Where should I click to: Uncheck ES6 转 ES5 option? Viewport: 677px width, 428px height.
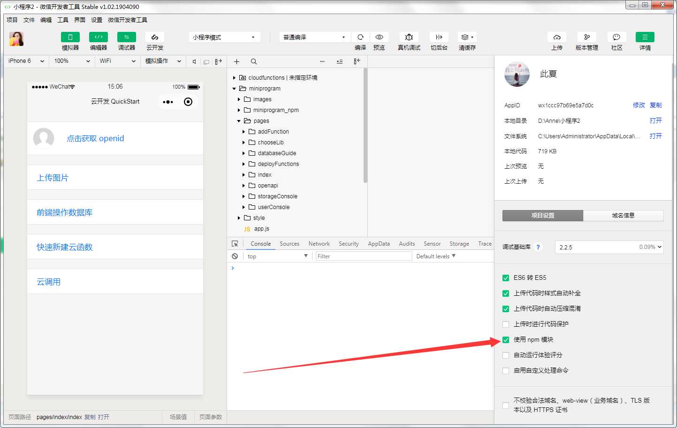point(506,278)
